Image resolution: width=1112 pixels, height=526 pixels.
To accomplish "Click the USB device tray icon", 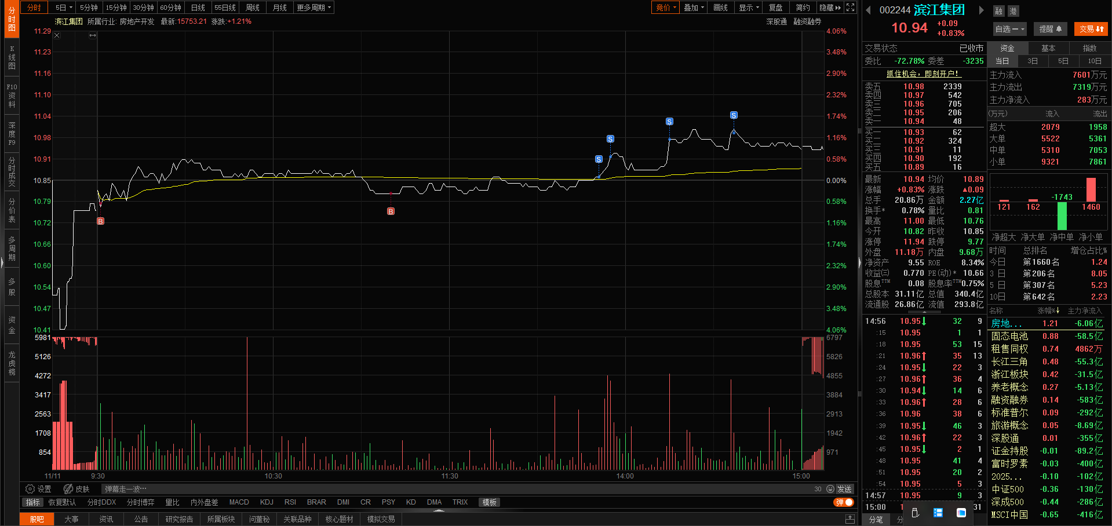I will click(915, 513).
